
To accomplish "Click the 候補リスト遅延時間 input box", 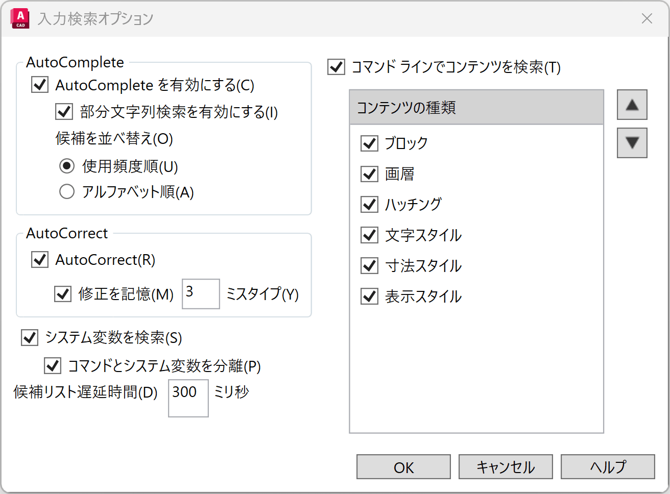I will (x=188, y=398).
